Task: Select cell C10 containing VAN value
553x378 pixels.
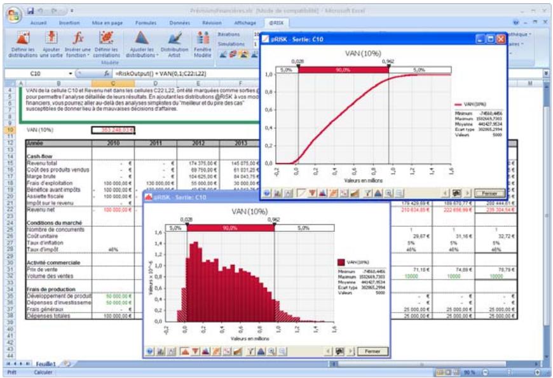Action: pos(113,130)
